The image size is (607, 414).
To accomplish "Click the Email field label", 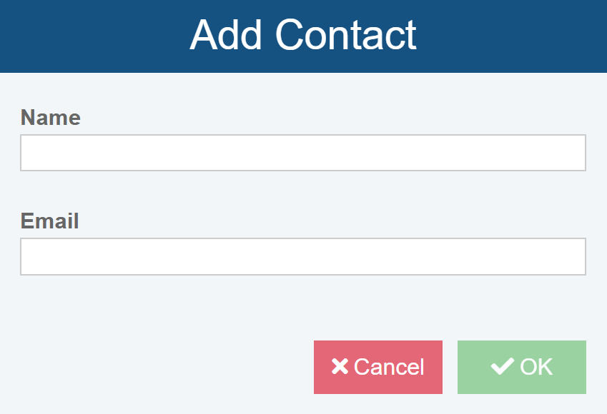I will (x=49, y=221).
